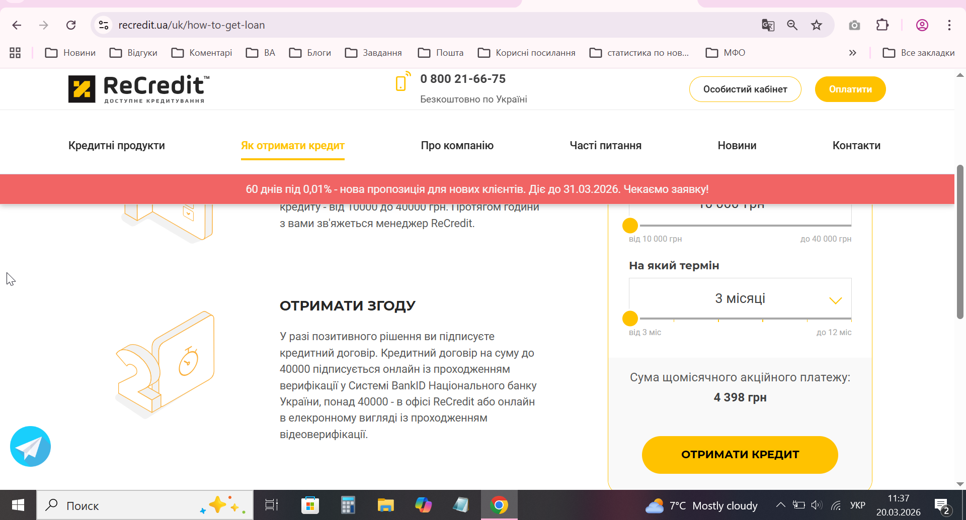Open site information icon in address bar
Viewport: 966px width, 520px height.
[x=104, y=25]
